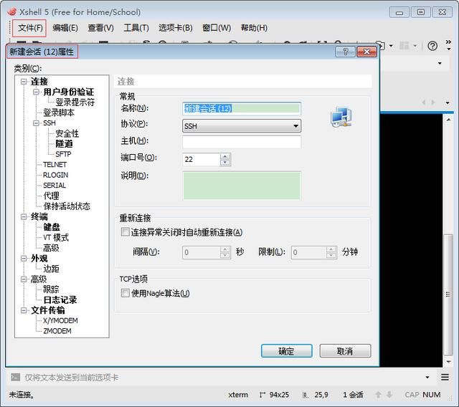Viewport: 459px width, 407px height.
Task: Open Xshell help via the question-mark toolbar icon
Action: point(432,46)
